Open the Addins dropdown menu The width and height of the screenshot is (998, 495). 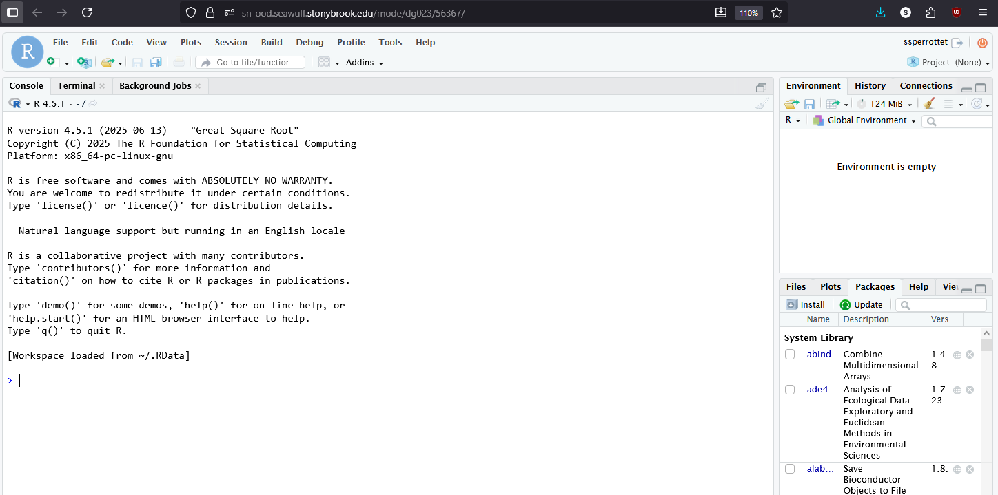coord(363,62)
